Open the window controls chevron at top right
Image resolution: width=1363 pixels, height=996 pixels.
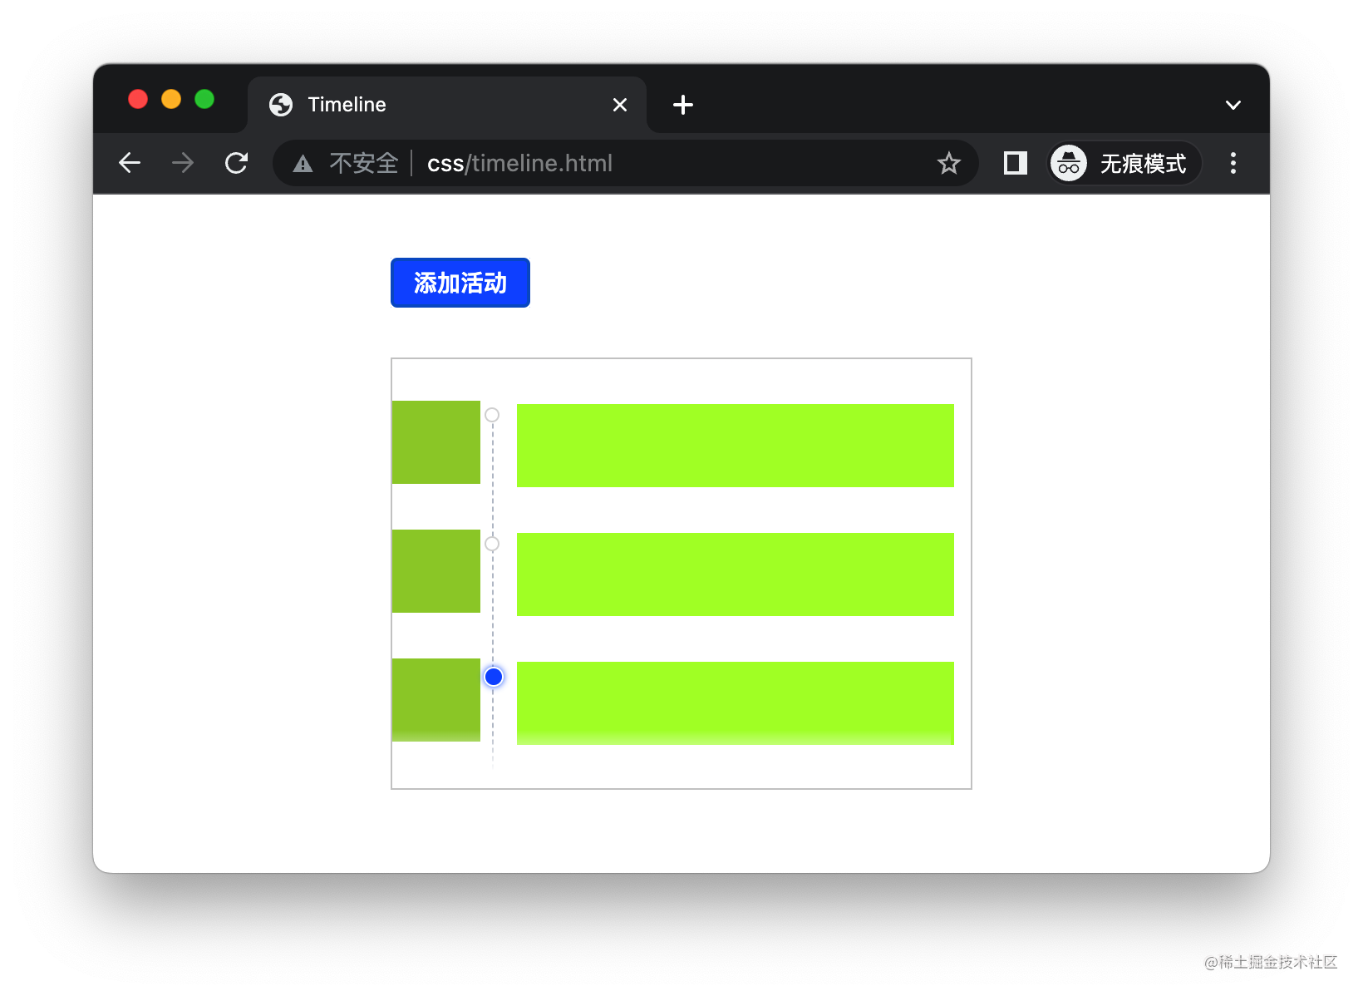tap(1233, 104)
